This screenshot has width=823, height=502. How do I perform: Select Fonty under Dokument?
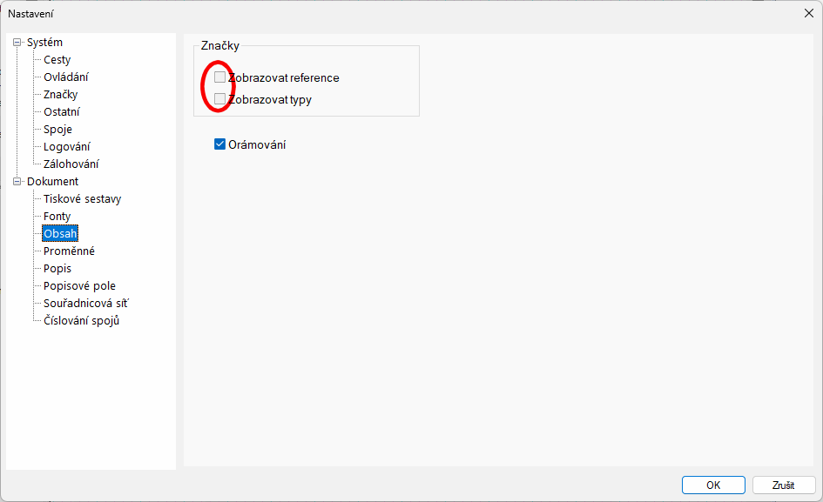tap(57, 217)
